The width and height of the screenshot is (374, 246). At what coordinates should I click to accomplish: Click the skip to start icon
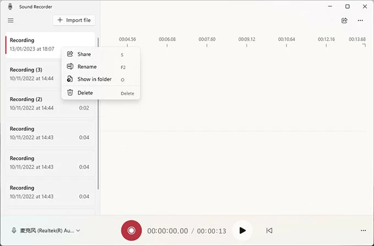269,231
